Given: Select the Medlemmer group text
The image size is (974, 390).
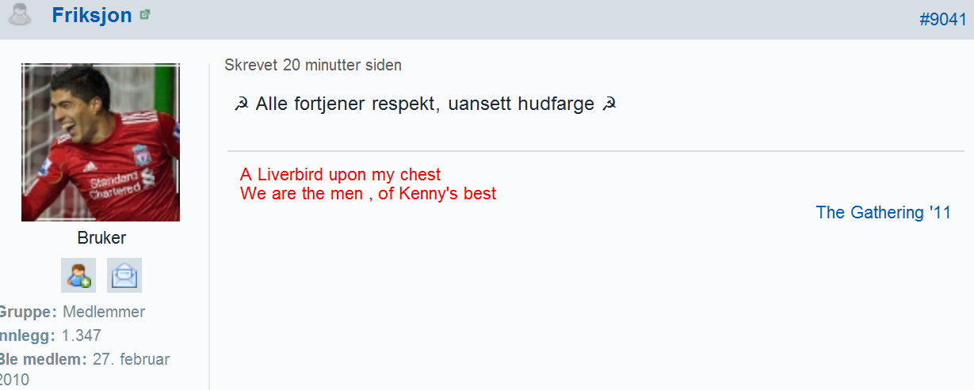Looking at the screenshot, I should click(104, 312).
